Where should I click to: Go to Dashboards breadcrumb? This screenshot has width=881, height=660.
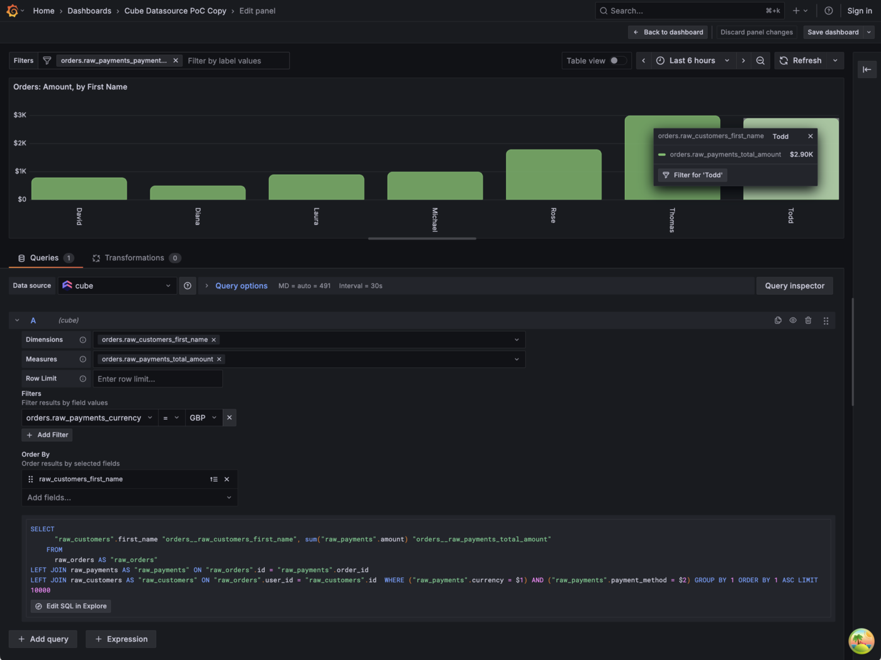click(89, 11)
